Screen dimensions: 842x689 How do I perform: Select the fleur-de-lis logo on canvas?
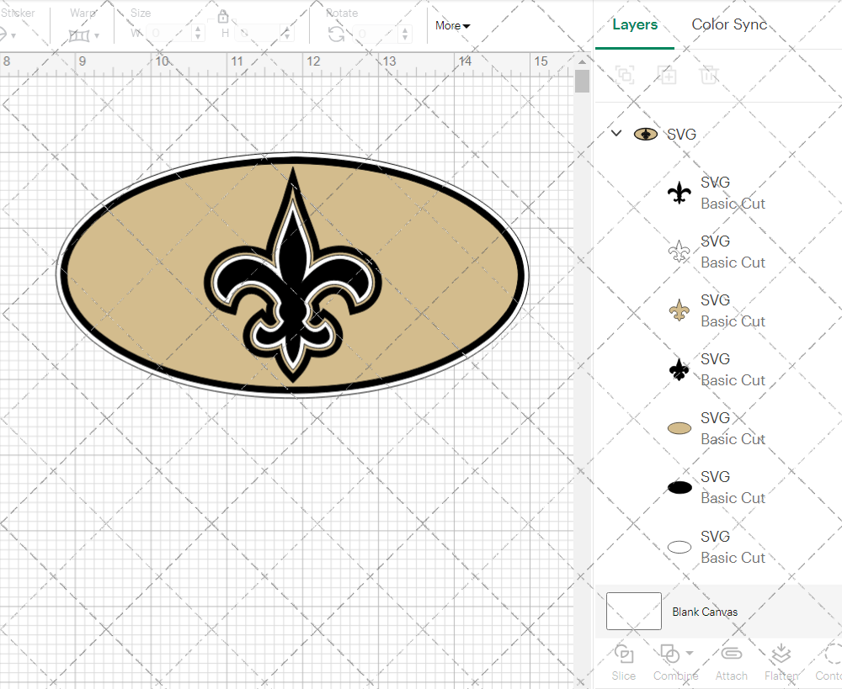(x=293, y=275)
